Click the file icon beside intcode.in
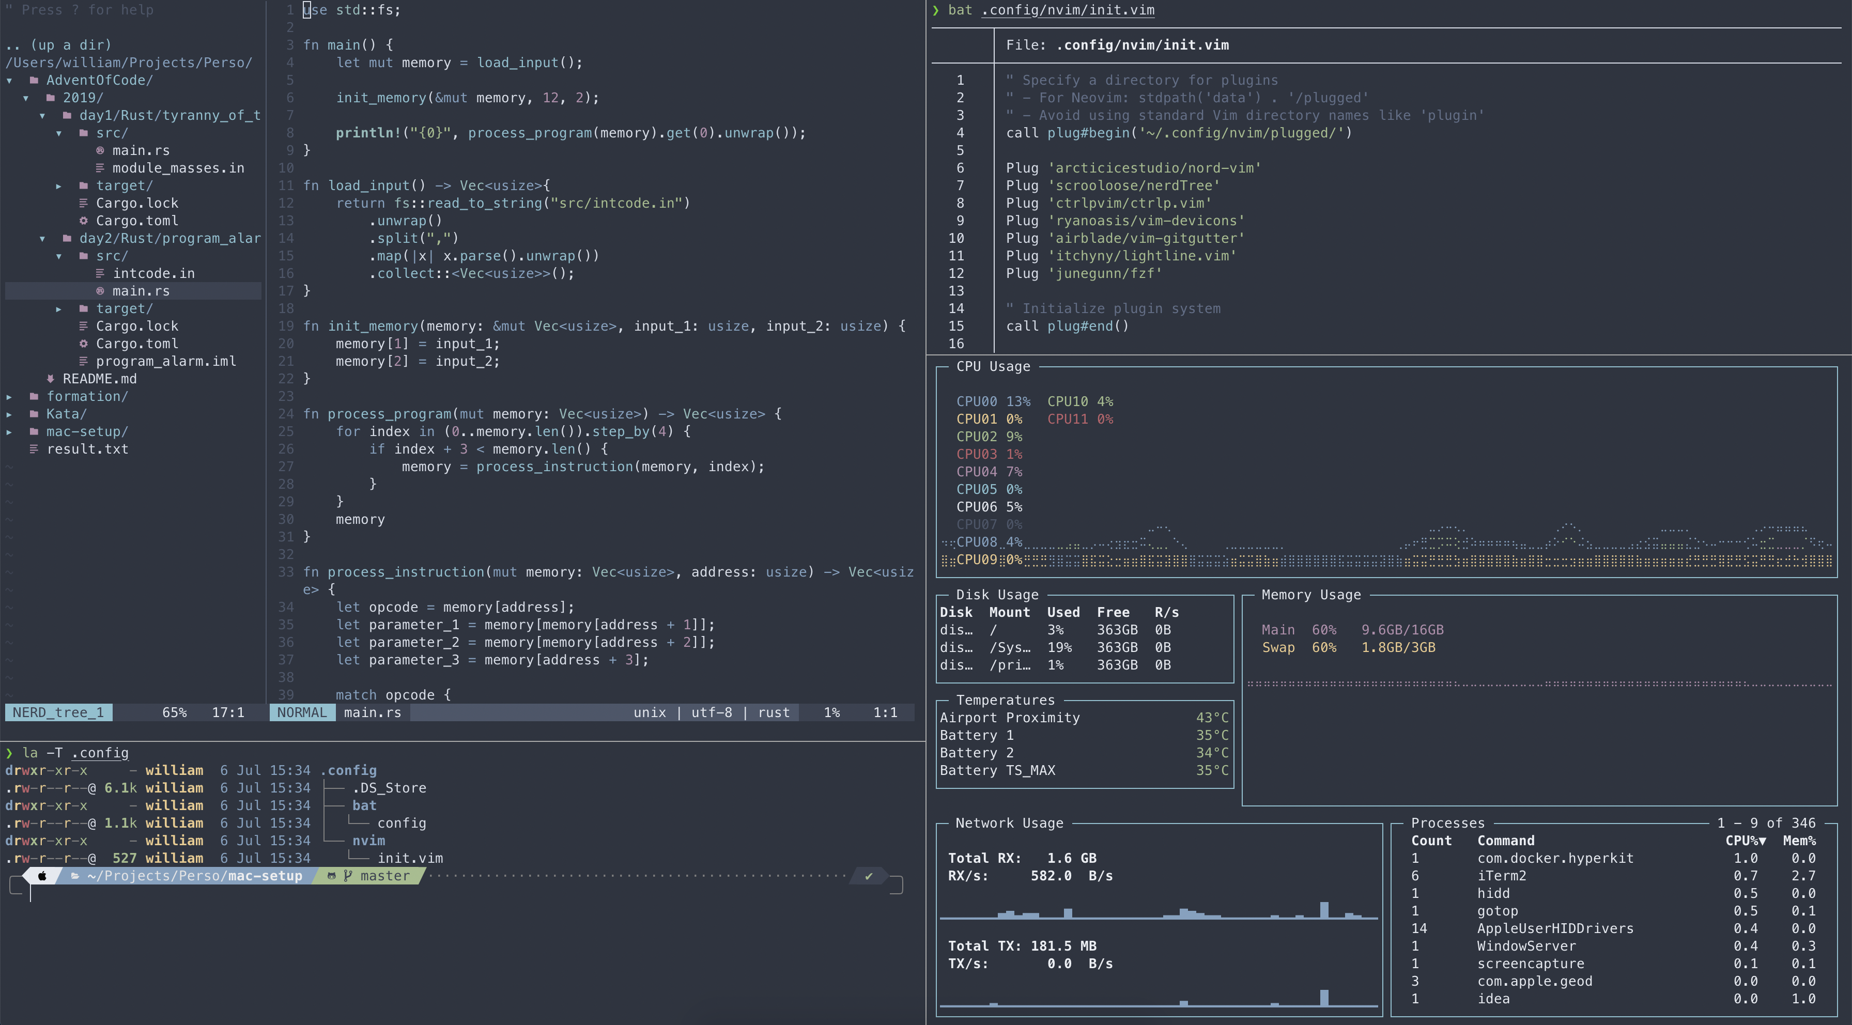The height and width of the screenshot is (1025, 1852). (100, 274)
